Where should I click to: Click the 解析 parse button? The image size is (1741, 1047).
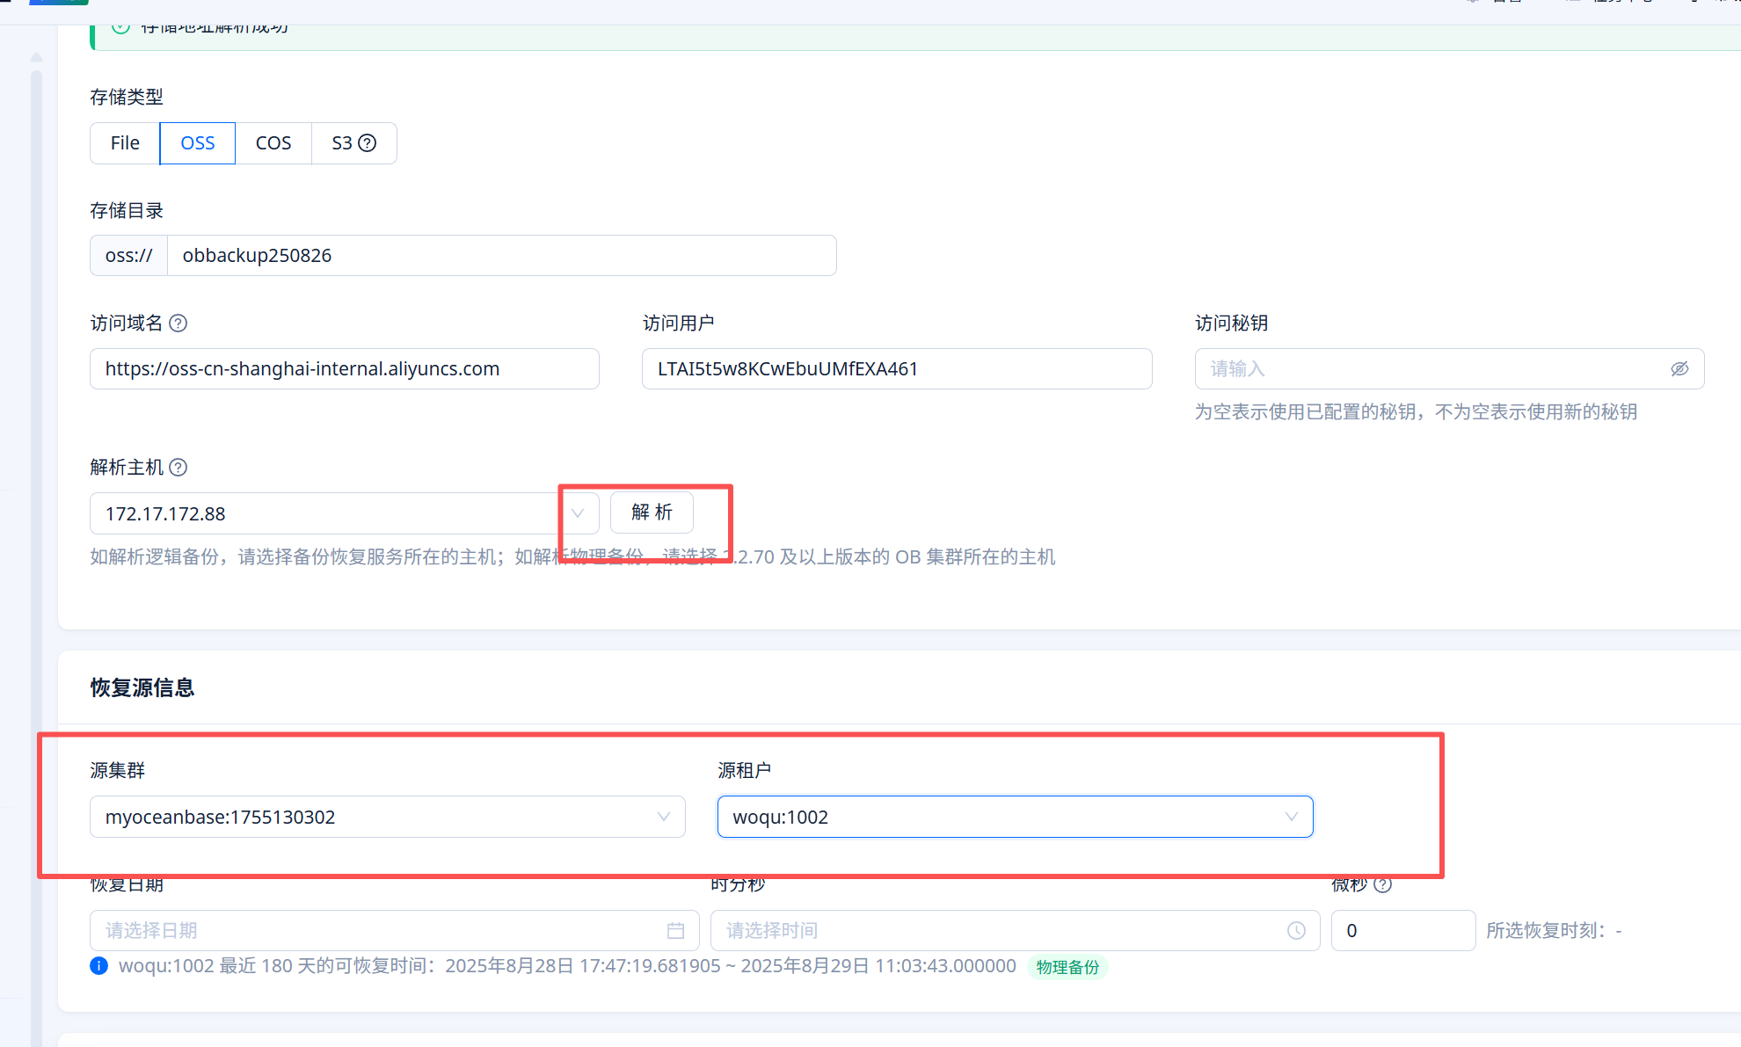coord(652,513)
